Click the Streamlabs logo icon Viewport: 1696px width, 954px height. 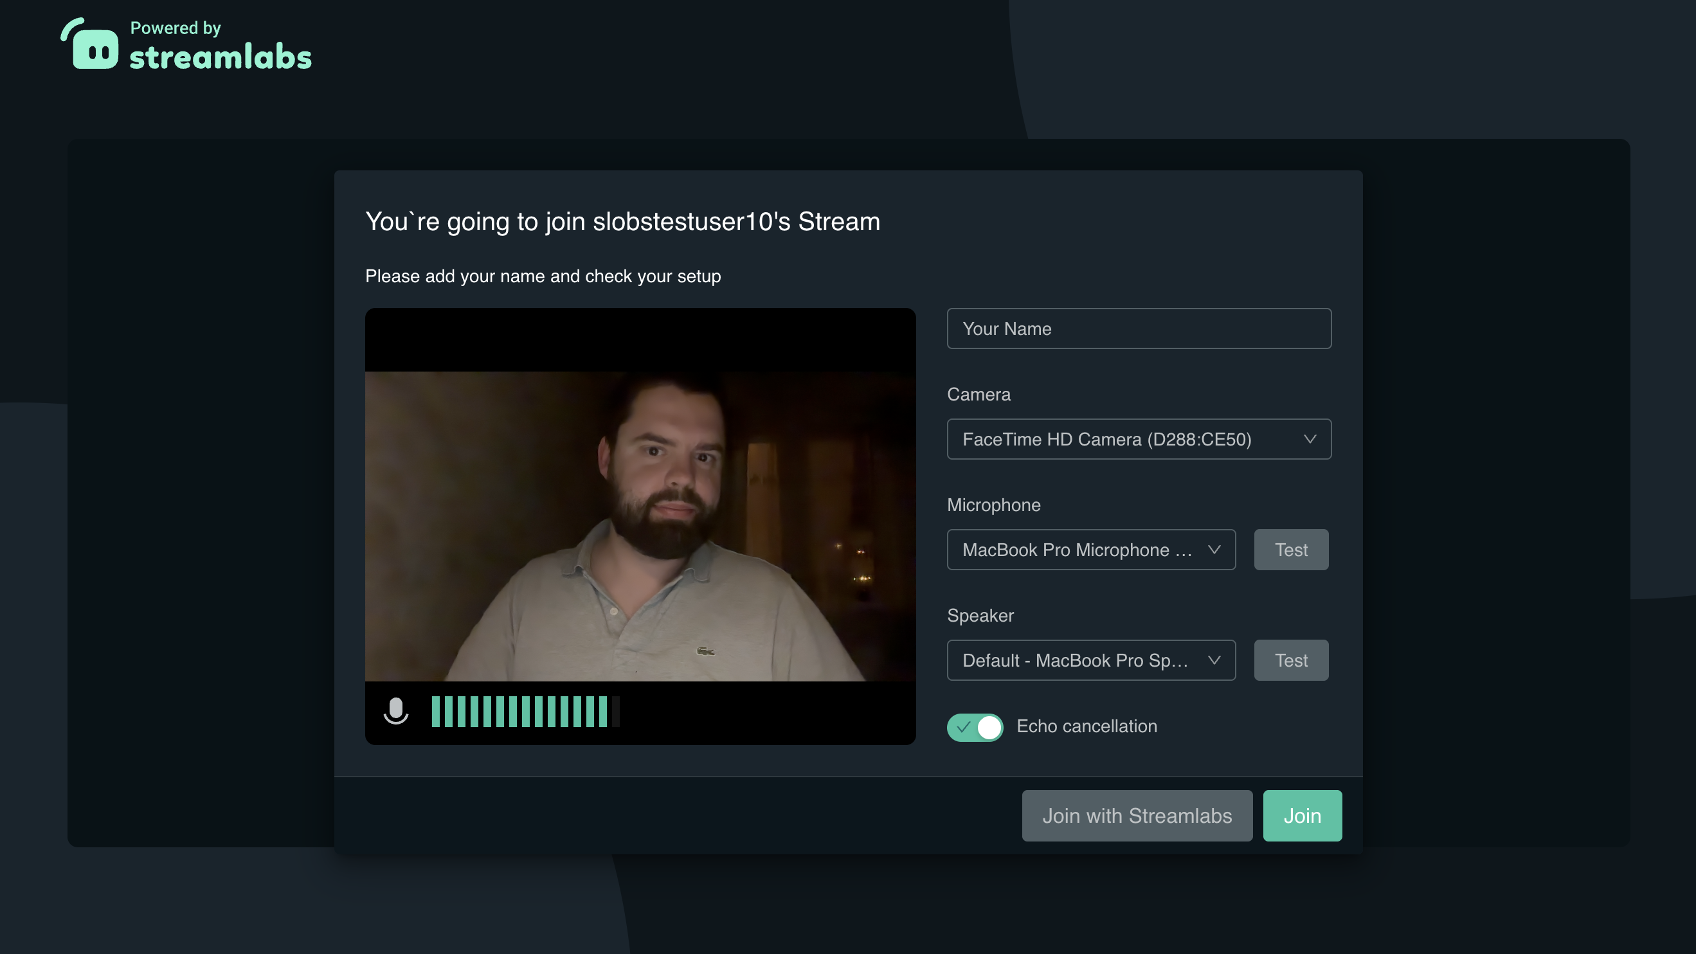[90, 44]
